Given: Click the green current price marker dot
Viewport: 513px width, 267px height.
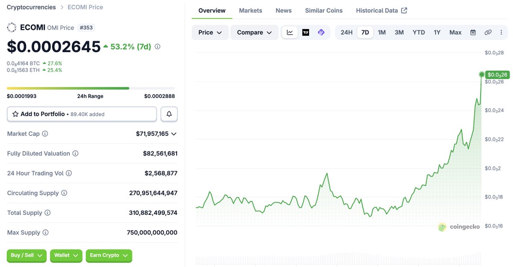Looking at the screenshot, I should [482, 75].
